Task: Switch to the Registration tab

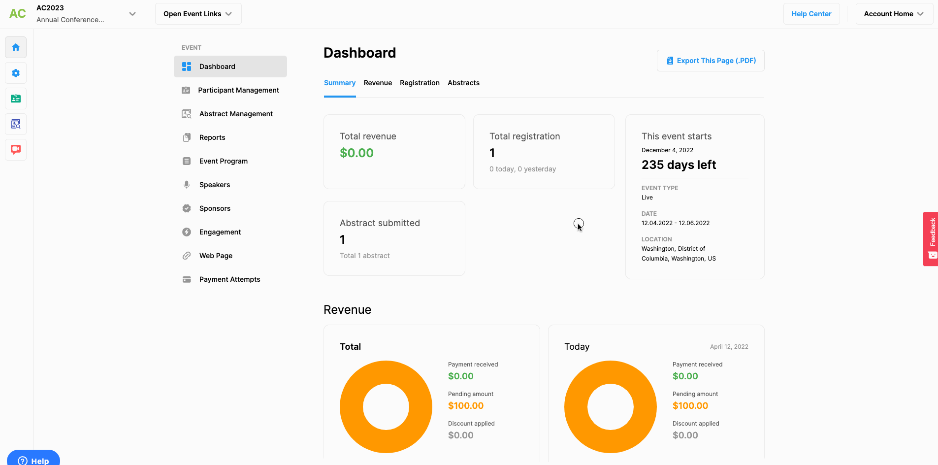Action: 420,83
